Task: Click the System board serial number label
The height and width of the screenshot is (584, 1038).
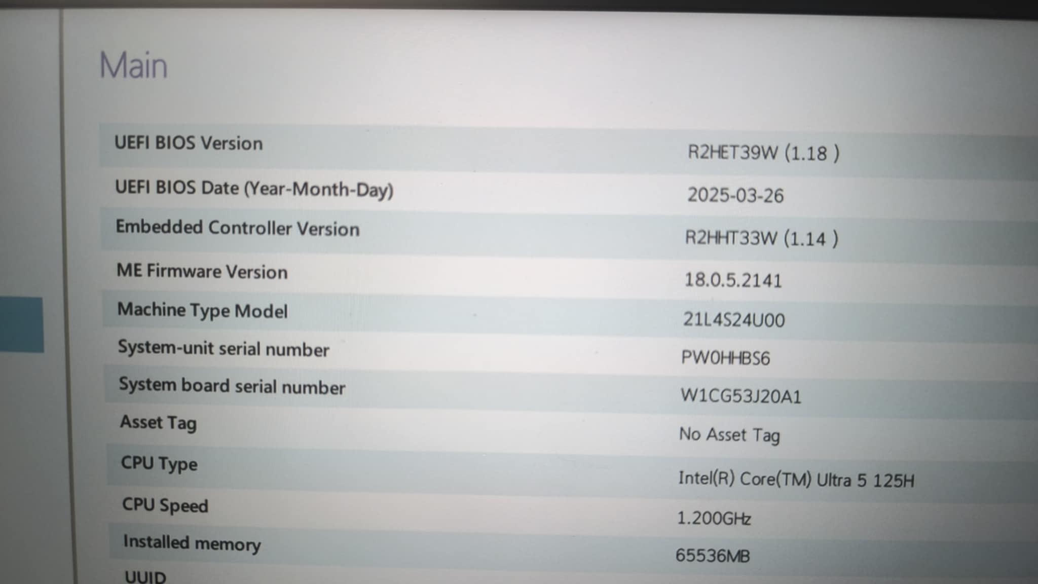Action: [232, 386]
